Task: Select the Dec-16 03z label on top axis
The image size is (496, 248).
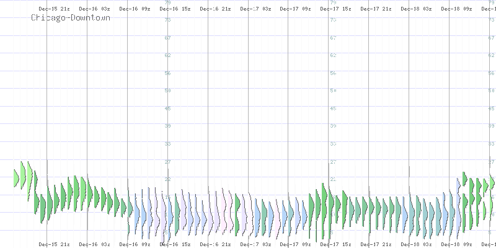Action: (94, 9)
